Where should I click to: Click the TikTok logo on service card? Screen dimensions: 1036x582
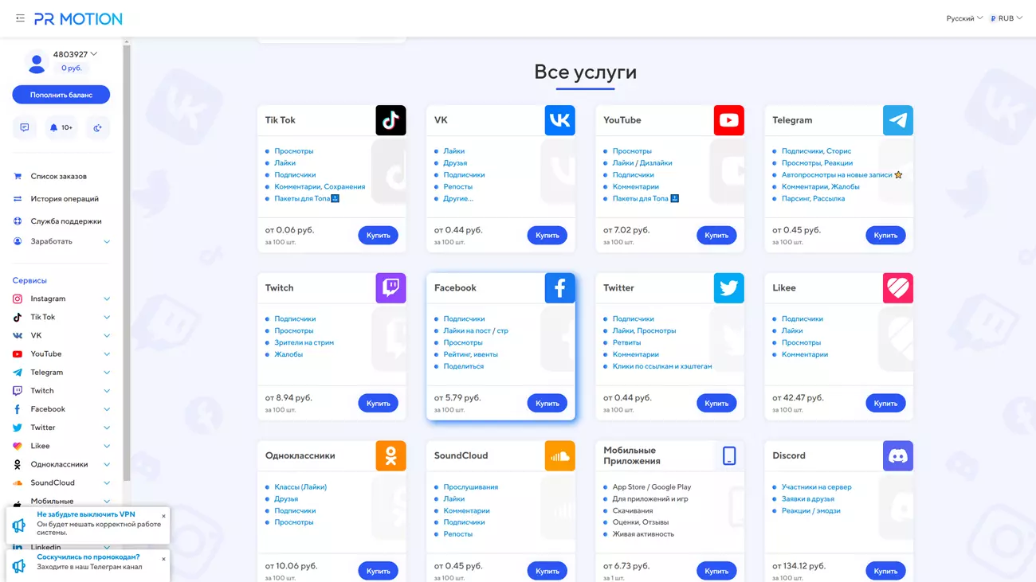coord(390,120)
